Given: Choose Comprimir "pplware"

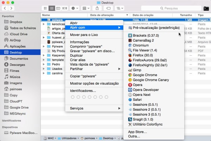Looking at the screenshot, I should point(94,47).
